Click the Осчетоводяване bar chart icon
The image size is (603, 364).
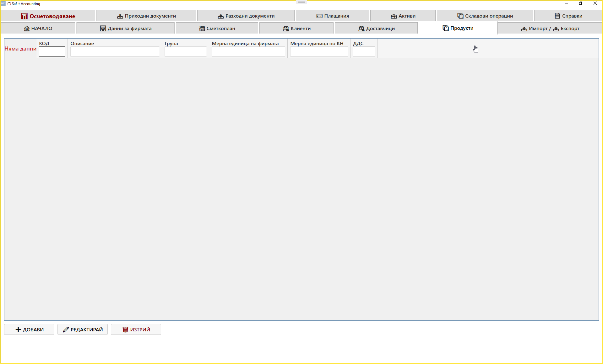[x=24, y=16]
